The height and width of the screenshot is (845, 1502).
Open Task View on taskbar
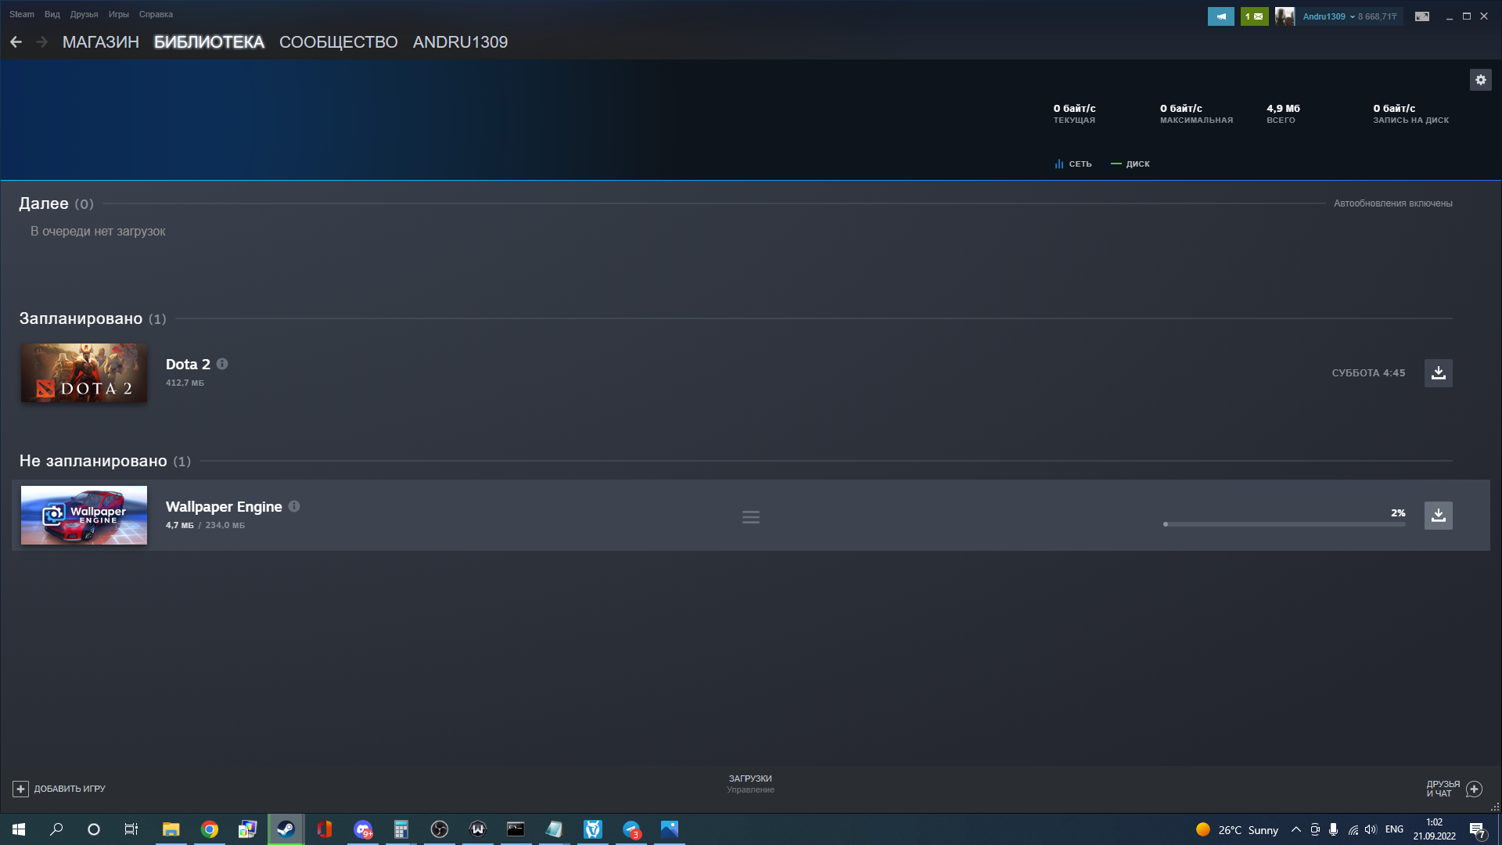click(131, 829)
